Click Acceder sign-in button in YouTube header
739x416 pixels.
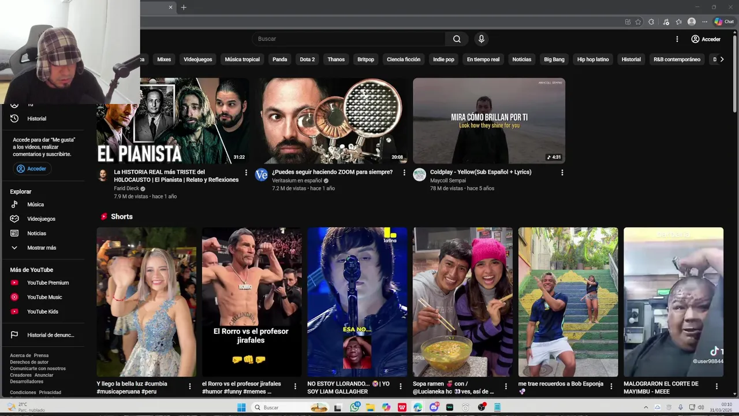706,39
